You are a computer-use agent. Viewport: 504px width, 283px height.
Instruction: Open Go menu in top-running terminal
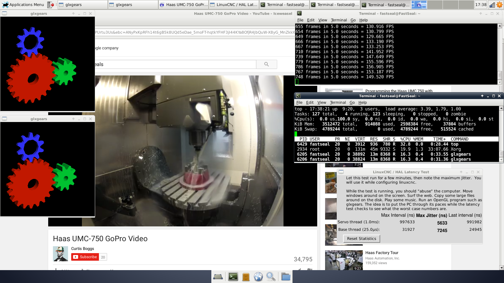(352, 103)
